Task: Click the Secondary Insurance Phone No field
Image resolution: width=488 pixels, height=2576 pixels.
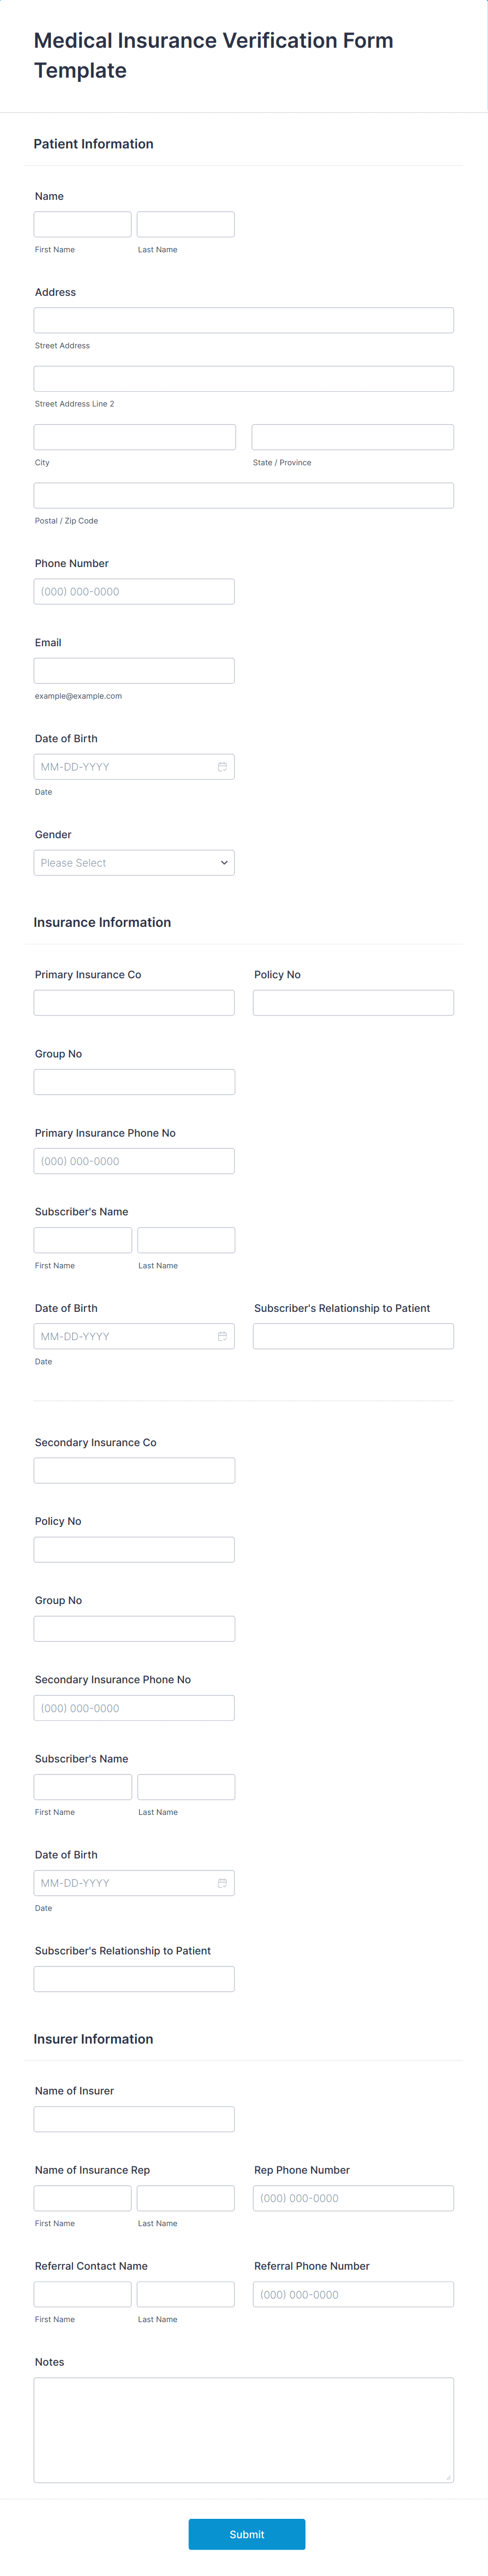Action: [x=134, y=1707]
